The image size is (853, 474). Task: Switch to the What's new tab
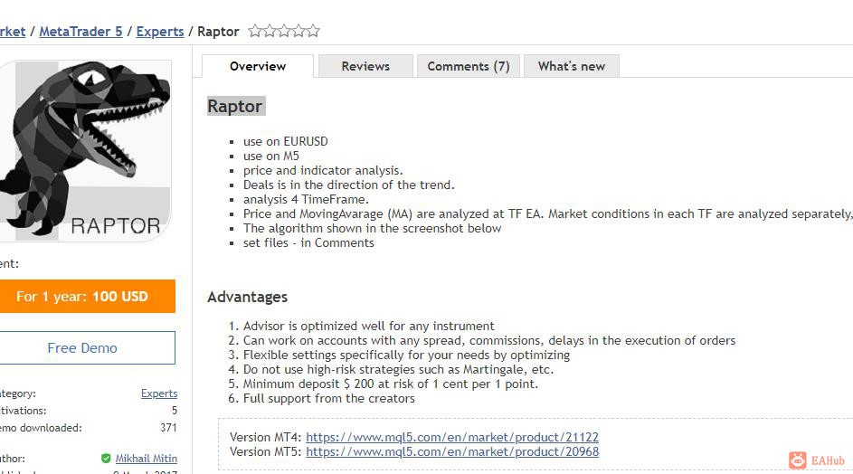point(571,66)
